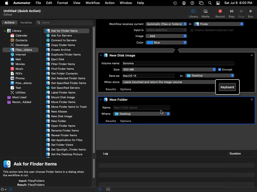Remove the New Folder action
This screenshot has width=257, height=192.
(251, 99)
